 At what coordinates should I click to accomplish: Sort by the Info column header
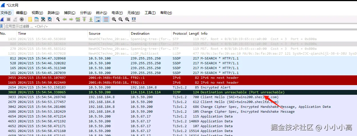tap(278, 34)
